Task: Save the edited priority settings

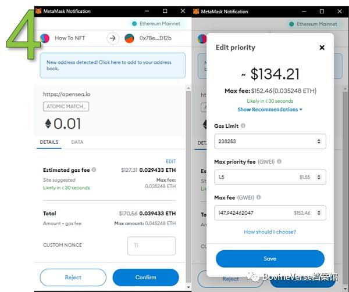Action: (x=270, y=259)
